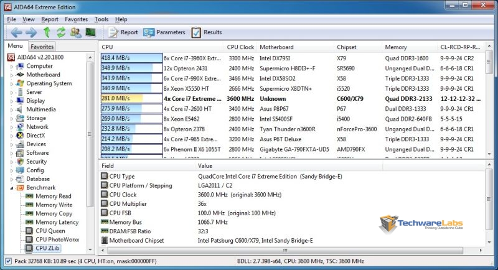Open the File menu
The width and height of the screenshot is (498, 270).
(11, 19)
